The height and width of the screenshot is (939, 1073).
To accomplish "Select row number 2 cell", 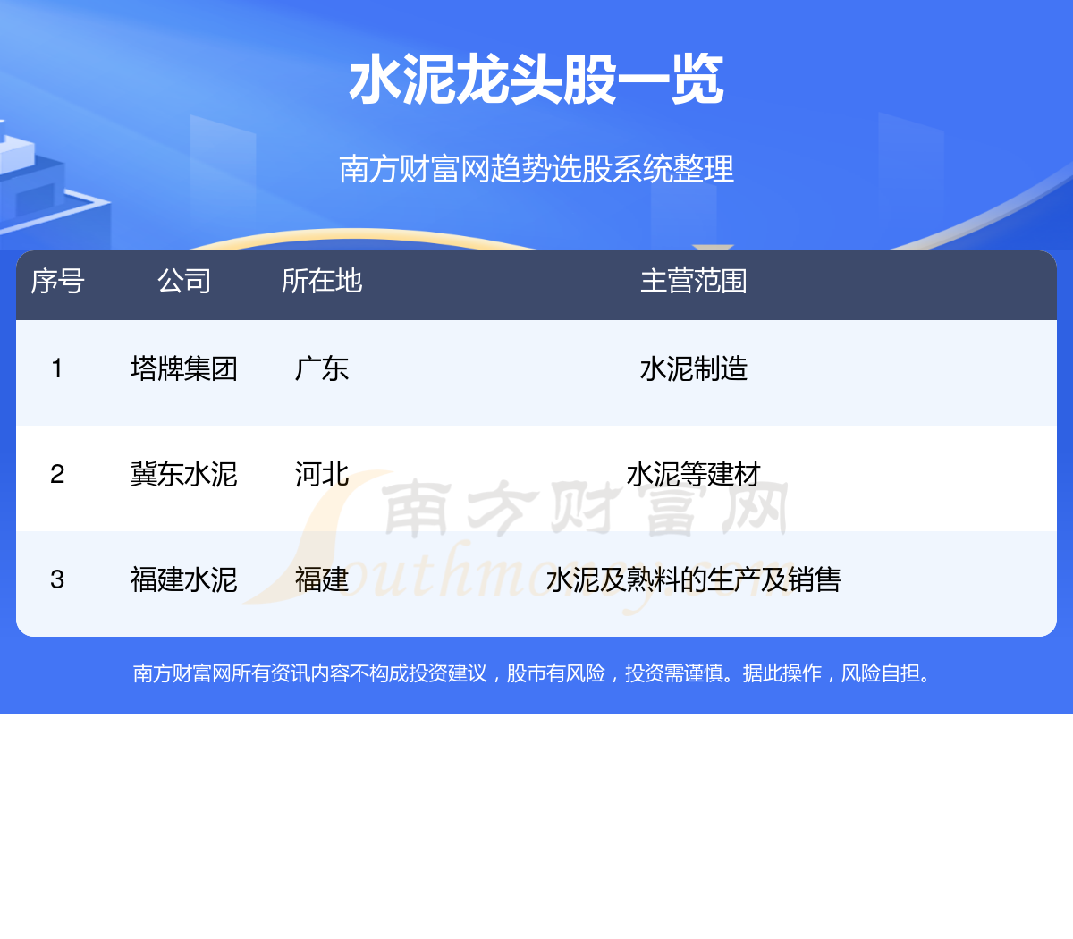I will (57, 474).
